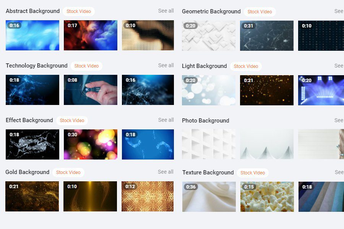344x229 pixels.
Task: Select the red and blue smoke video
Action: click(90, 35)
